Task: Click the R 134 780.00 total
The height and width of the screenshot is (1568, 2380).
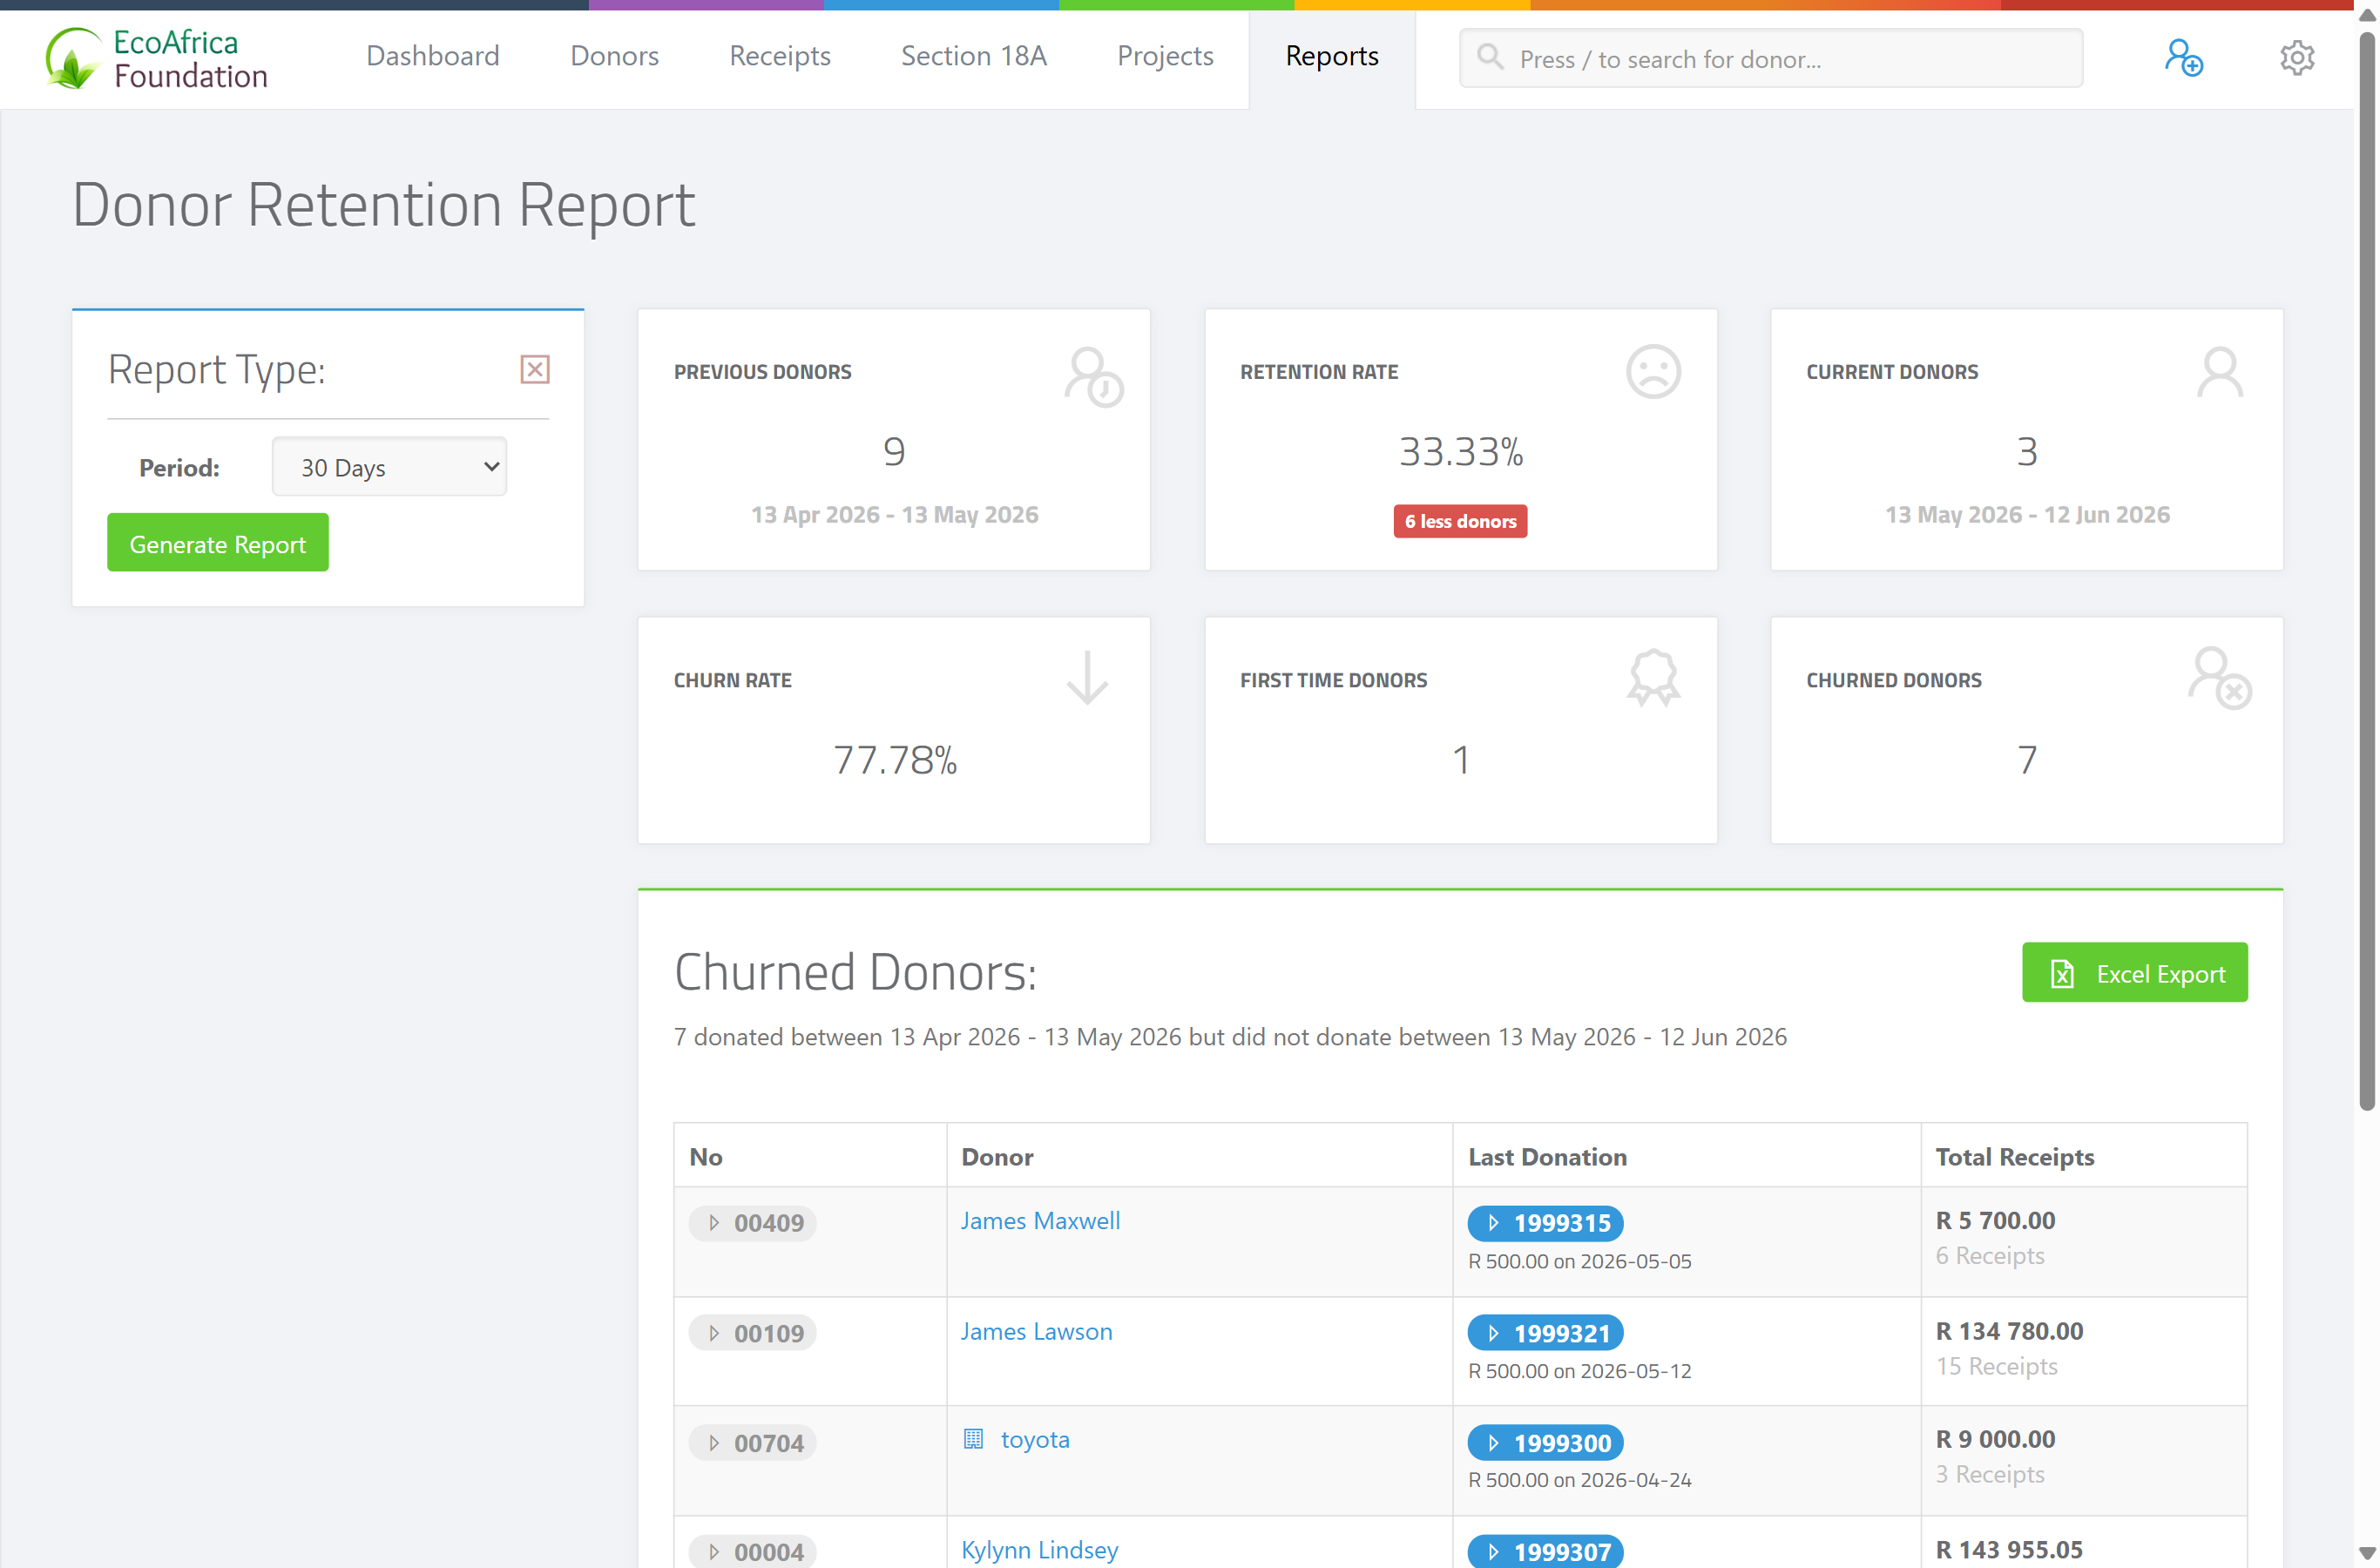Action: point(2009,1331)
